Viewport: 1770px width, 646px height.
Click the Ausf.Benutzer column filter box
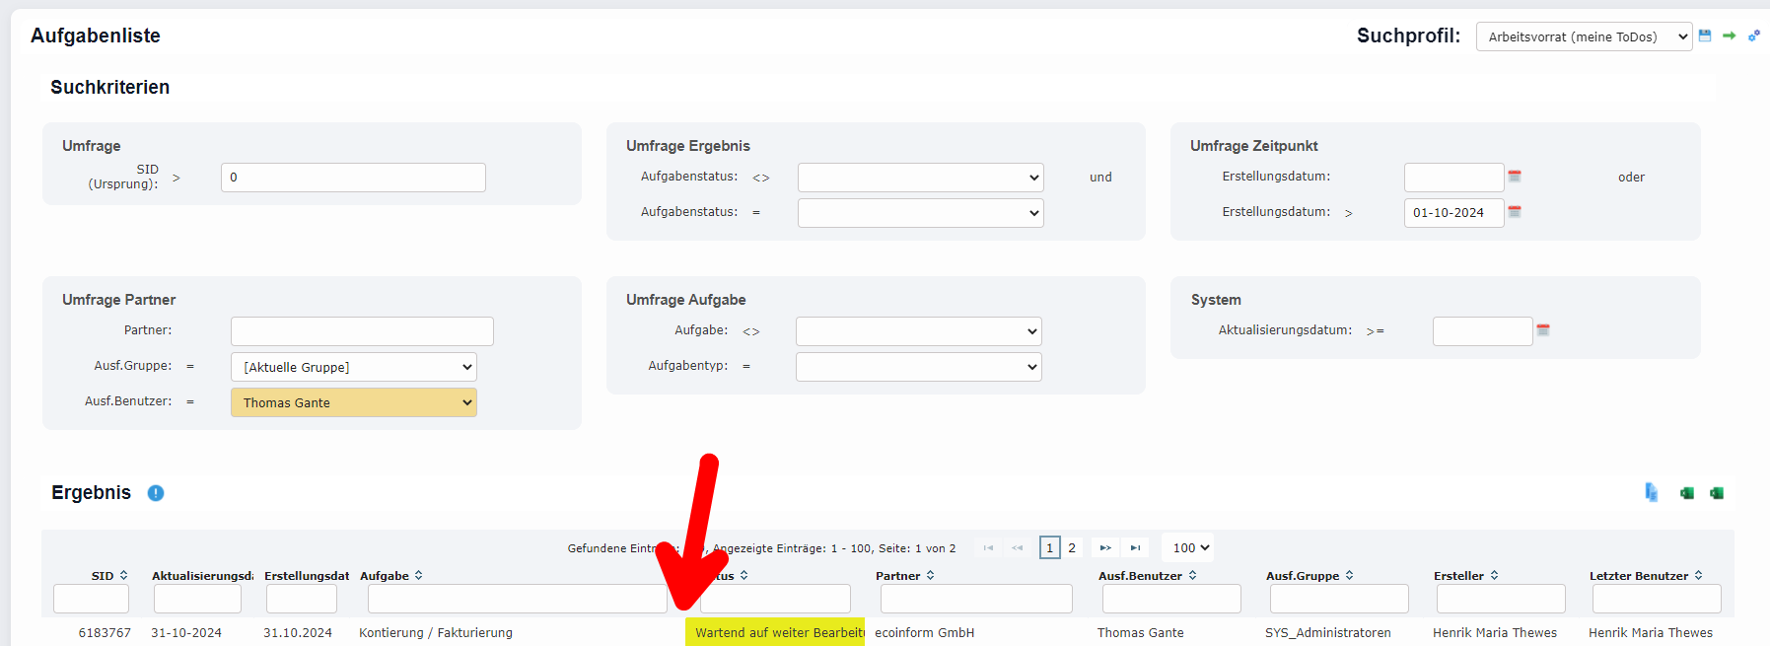1171,599
